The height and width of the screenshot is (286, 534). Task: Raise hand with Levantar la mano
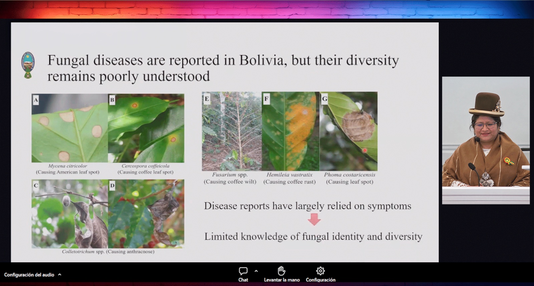pos(282,274)
